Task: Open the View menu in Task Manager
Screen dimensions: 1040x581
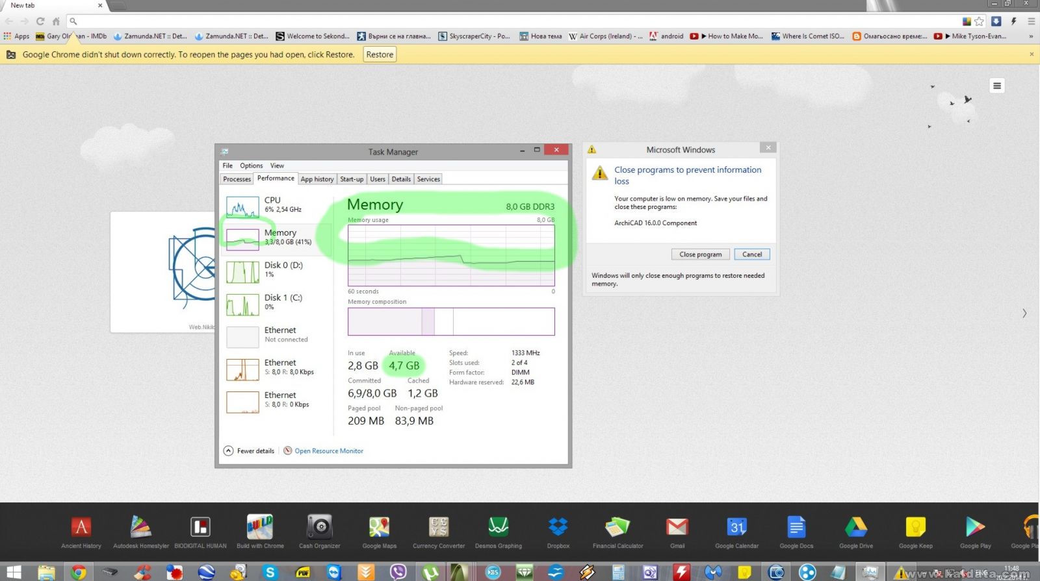Action: pos(277,166)
